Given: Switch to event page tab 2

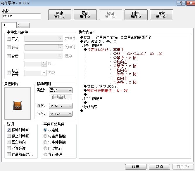Looking at the screenshot, I should pyautogui.click(x=23, y=26).
